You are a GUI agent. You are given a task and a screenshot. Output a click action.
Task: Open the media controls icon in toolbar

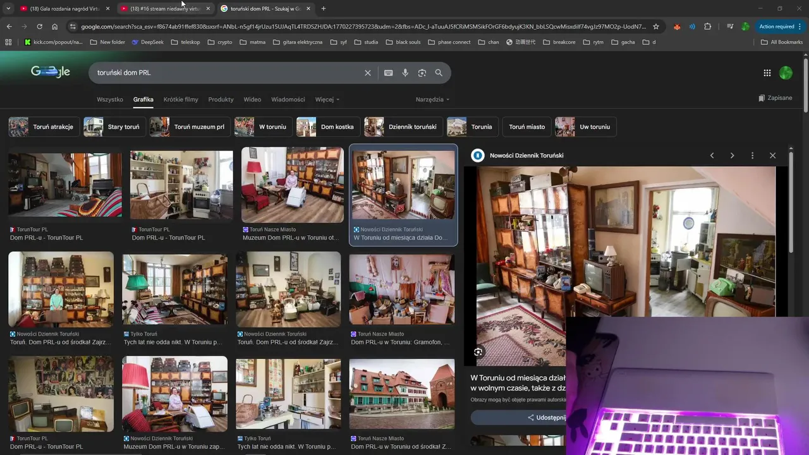point(730,27)
